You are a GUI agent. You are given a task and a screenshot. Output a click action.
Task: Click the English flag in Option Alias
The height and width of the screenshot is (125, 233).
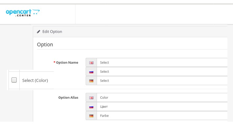(91, 98)
